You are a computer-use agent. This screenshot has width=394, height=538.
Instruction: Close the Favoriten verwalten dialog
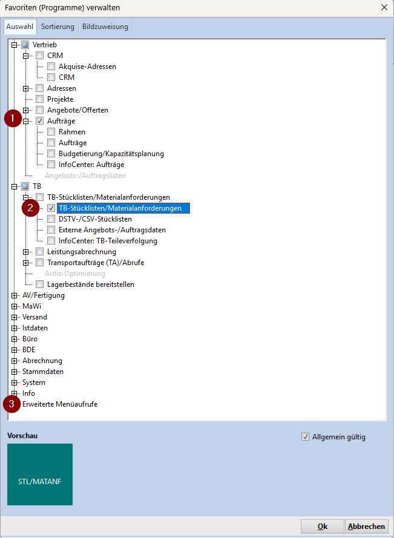tap(384, 8)
